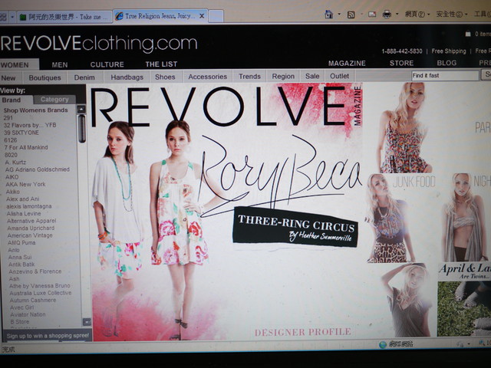Click the brand list scroll-down arrow
This screenshot has width=491, height=368.
point(87,322)
